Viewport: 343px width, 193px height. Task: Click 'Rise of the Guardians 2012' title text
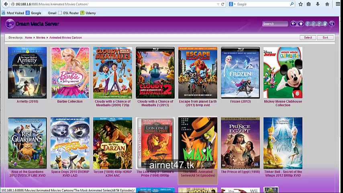click(x=27, y=174)
